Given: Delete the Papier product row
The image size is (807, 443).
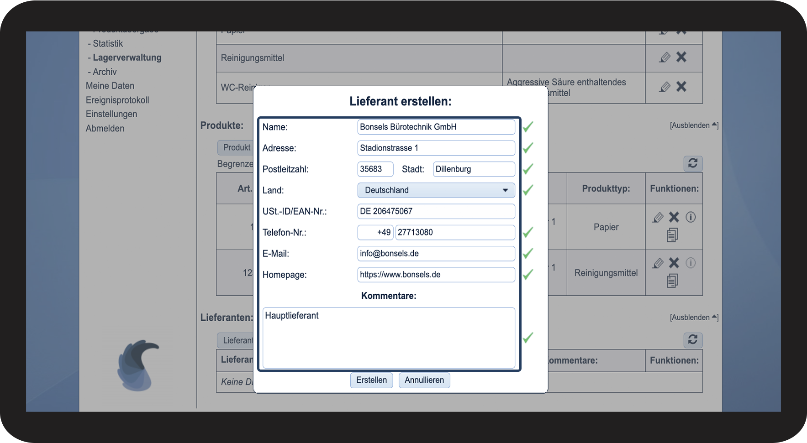Looking at the screenshot, I should coord(674,217).
